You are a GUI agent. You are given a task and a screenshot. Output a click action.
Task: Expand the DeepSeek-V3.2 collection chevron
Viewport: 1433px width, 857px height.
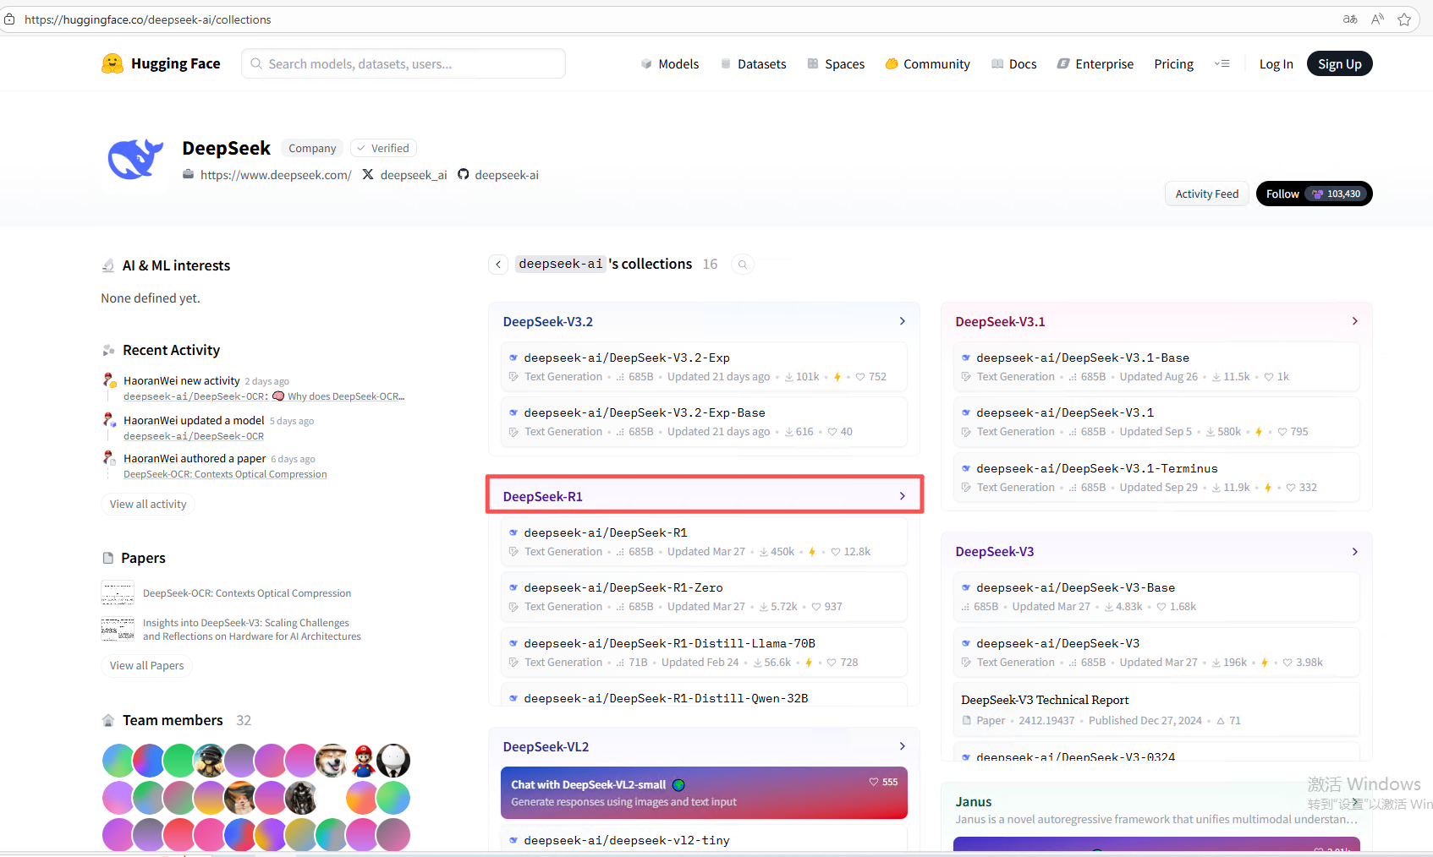pos(903,321)
